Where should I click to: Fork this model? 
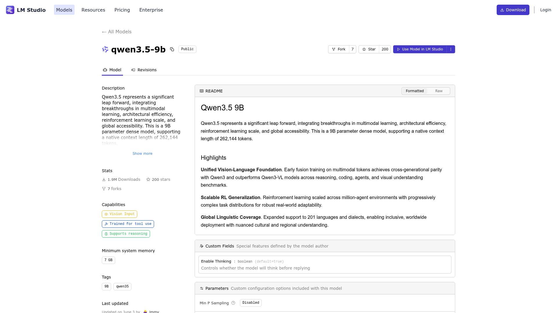(339, 49)
